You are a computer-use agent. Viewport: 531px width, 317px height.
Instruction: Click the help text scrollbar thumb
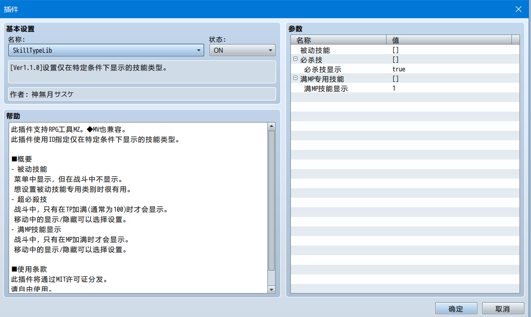tap(271, 200)
